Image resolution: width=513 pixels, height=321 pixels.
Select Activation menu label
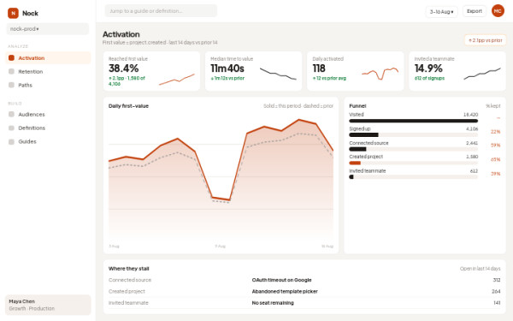(x=32, y=58)
